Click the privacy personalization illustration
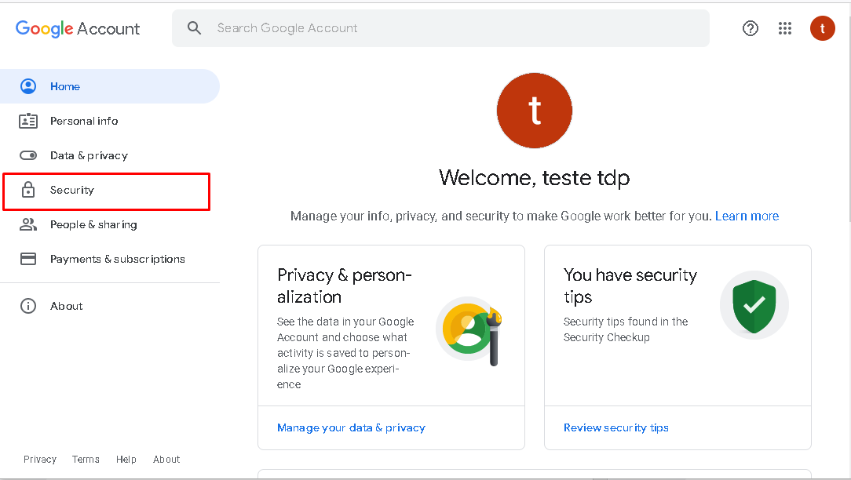851x480 pixels. pos(469,331)
